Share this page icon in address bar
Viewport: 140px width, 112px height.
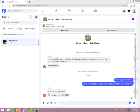coord(123,6)
